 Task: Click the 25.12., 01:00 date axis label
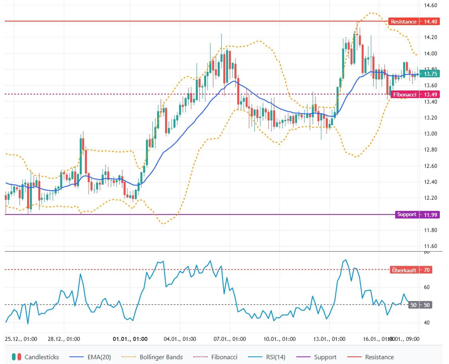(x=21, y=339)
